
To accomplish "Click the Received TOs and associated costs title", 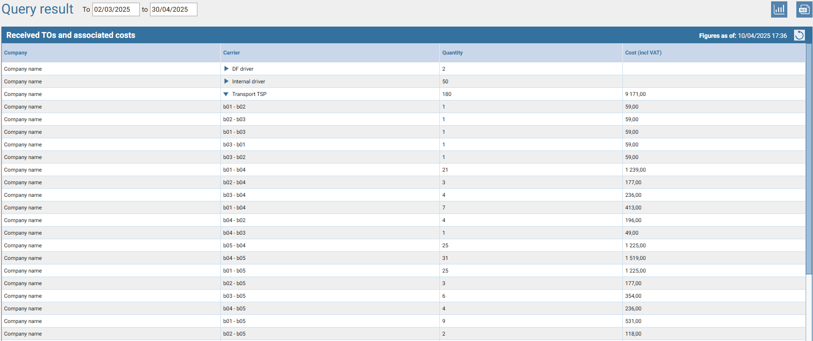I will (71, 35).
